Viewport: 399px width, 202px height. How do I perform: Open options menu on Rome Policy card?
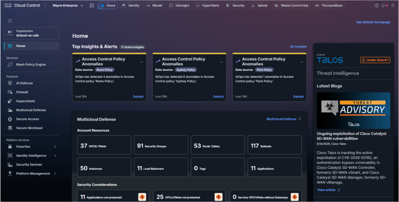click(141, 62)
